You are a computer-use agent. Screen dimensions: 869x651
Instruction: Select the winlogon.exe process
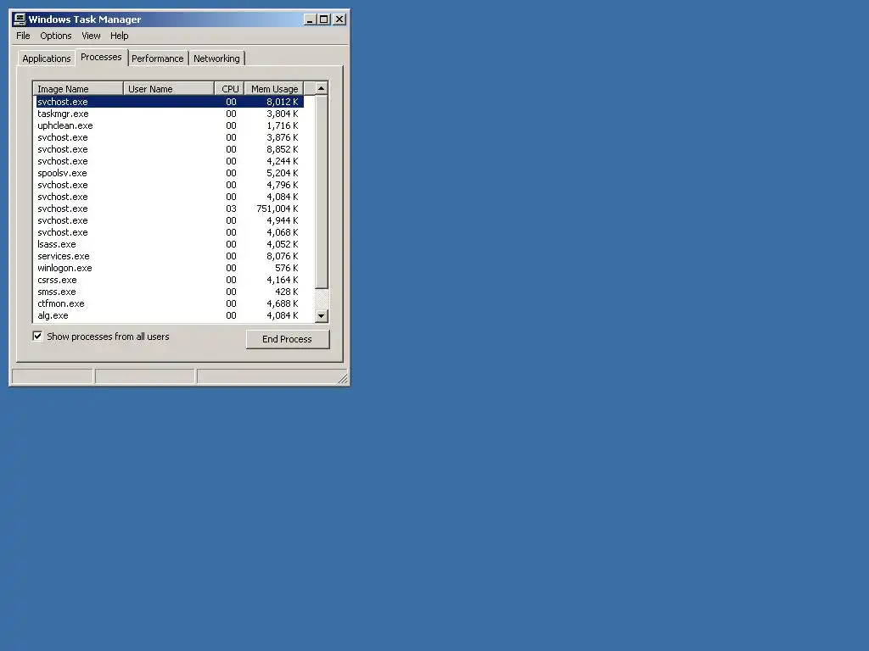click(169, 268)
